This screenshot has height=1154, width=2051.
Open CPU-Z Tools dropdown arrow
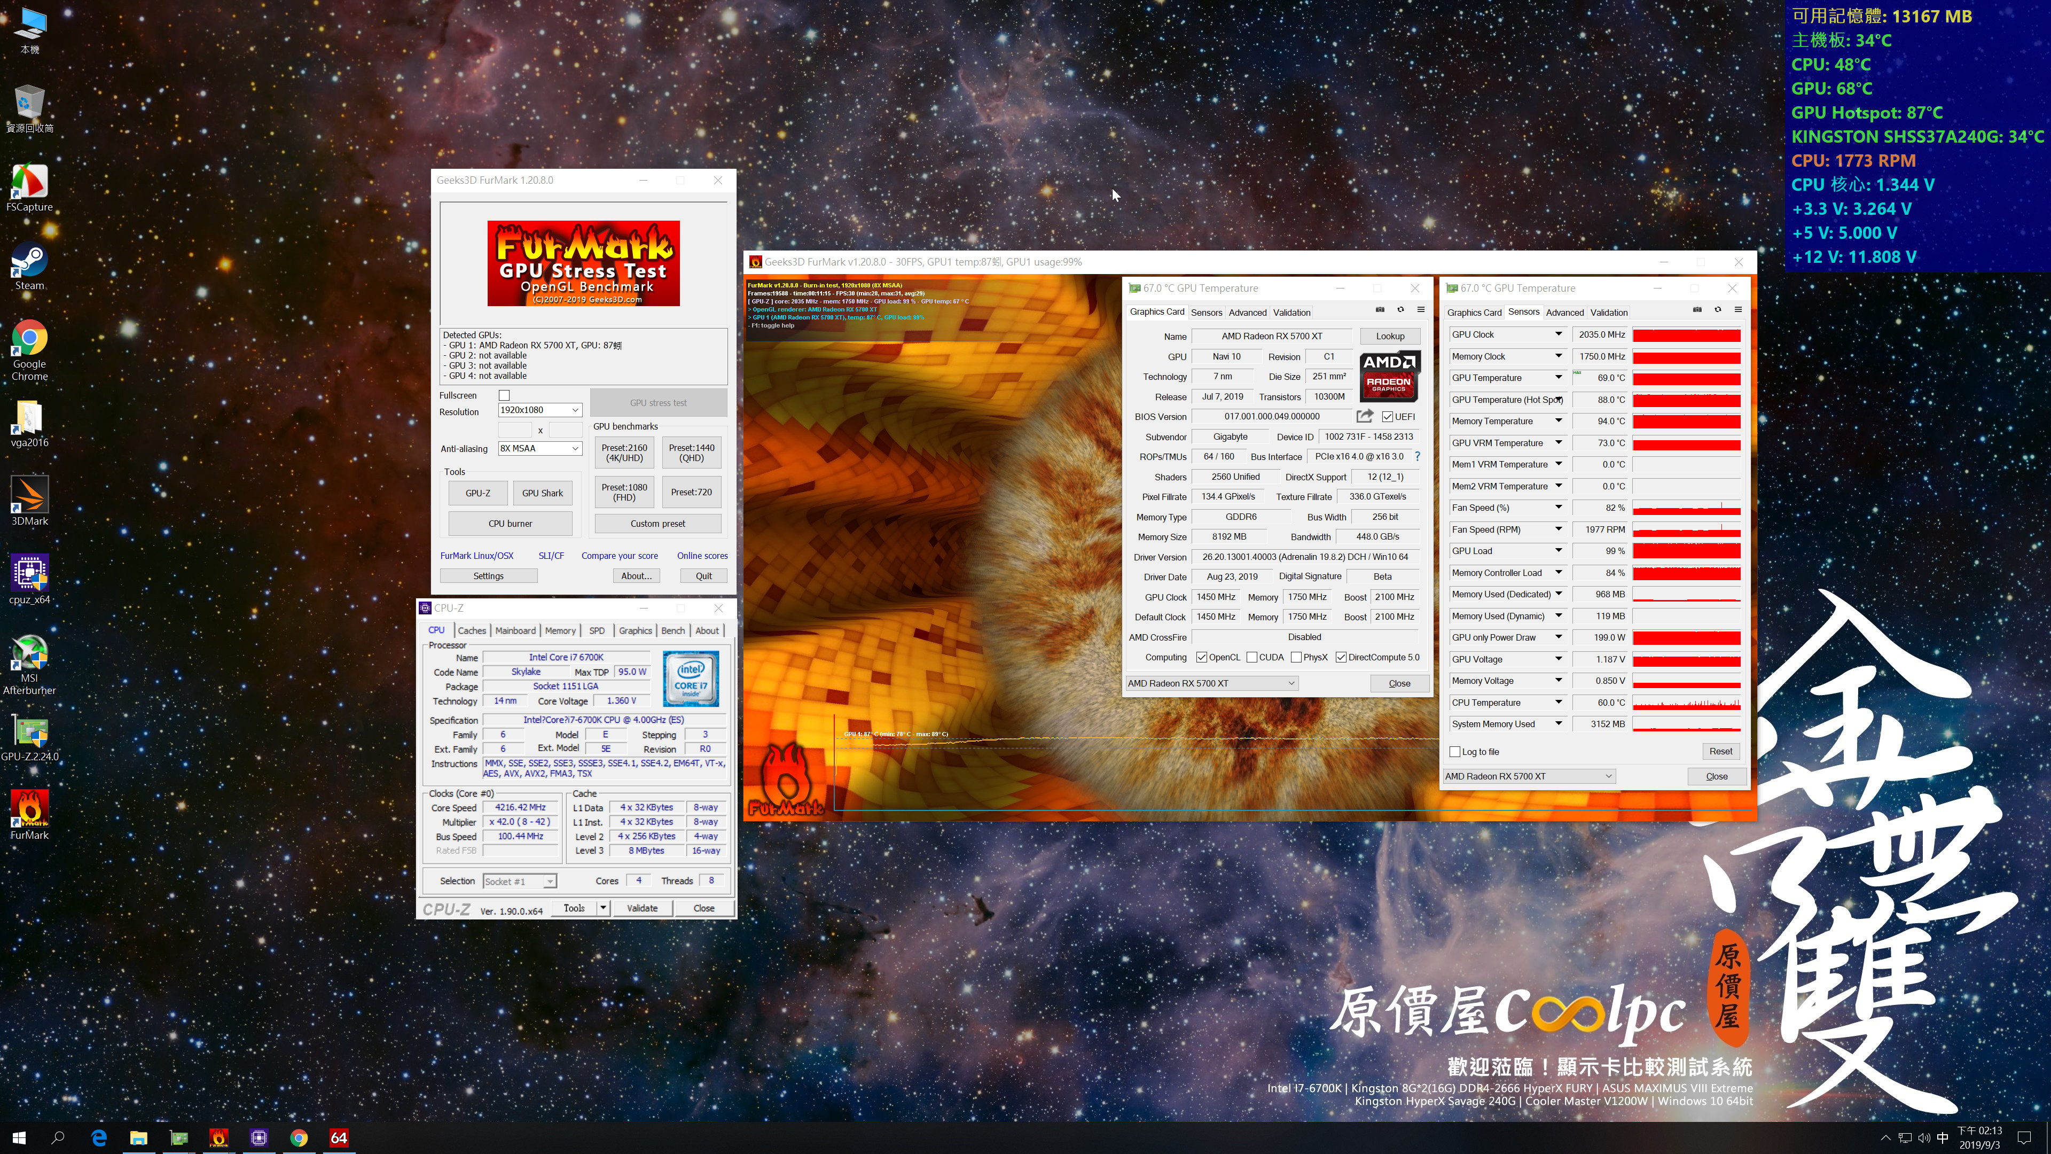click(x=602, y=908)
